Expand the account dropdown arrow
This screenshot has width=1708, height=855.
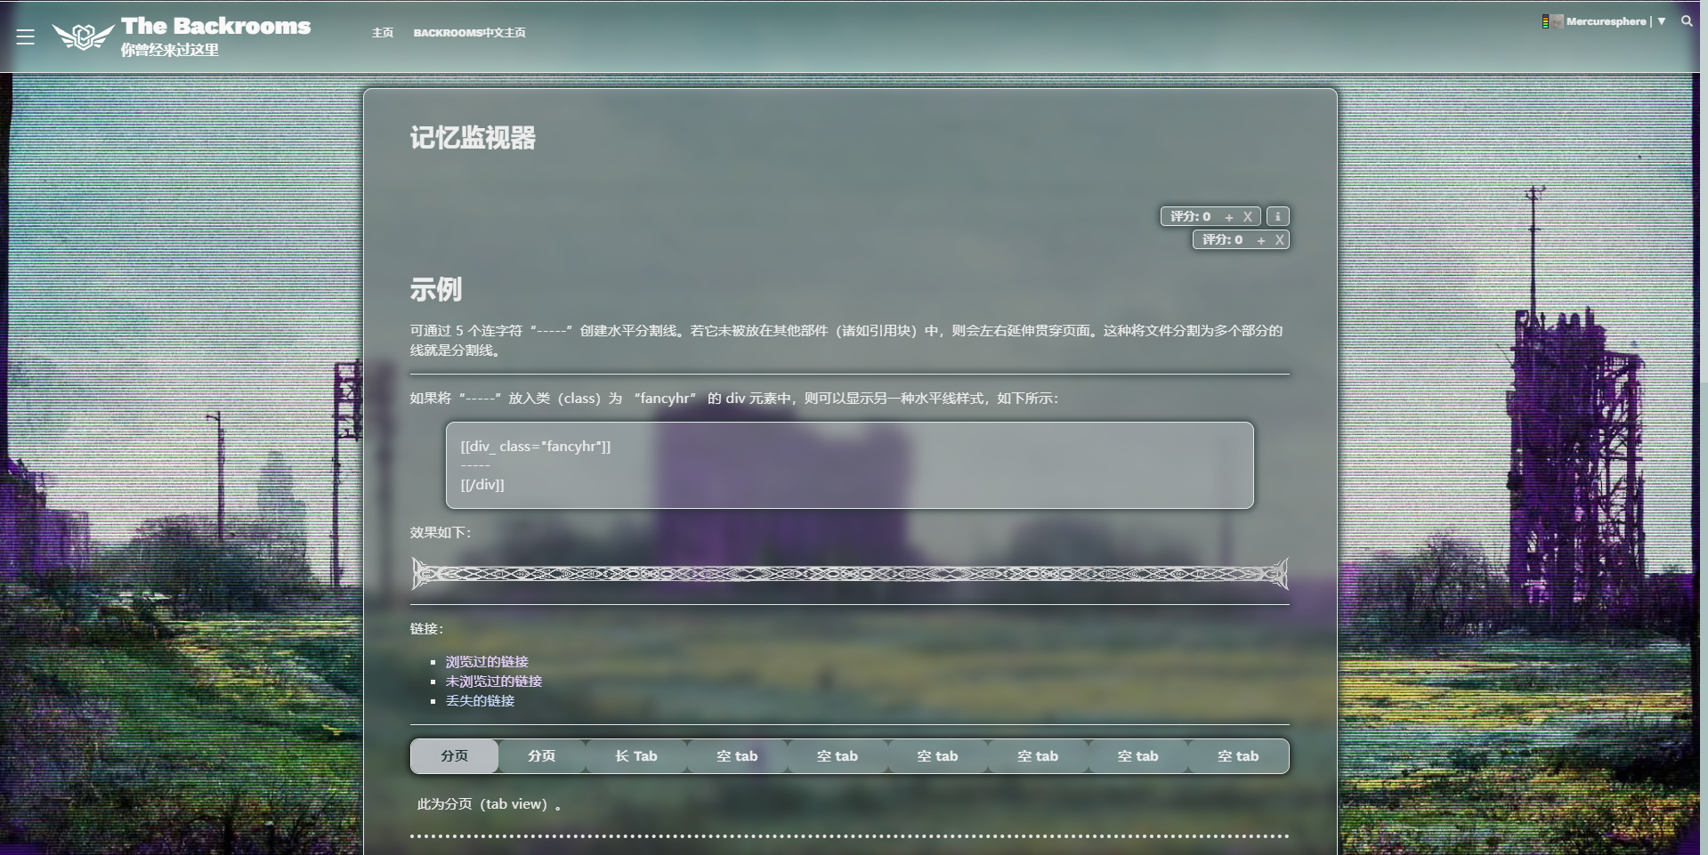pyautogui.click(x=1662, y=21)
